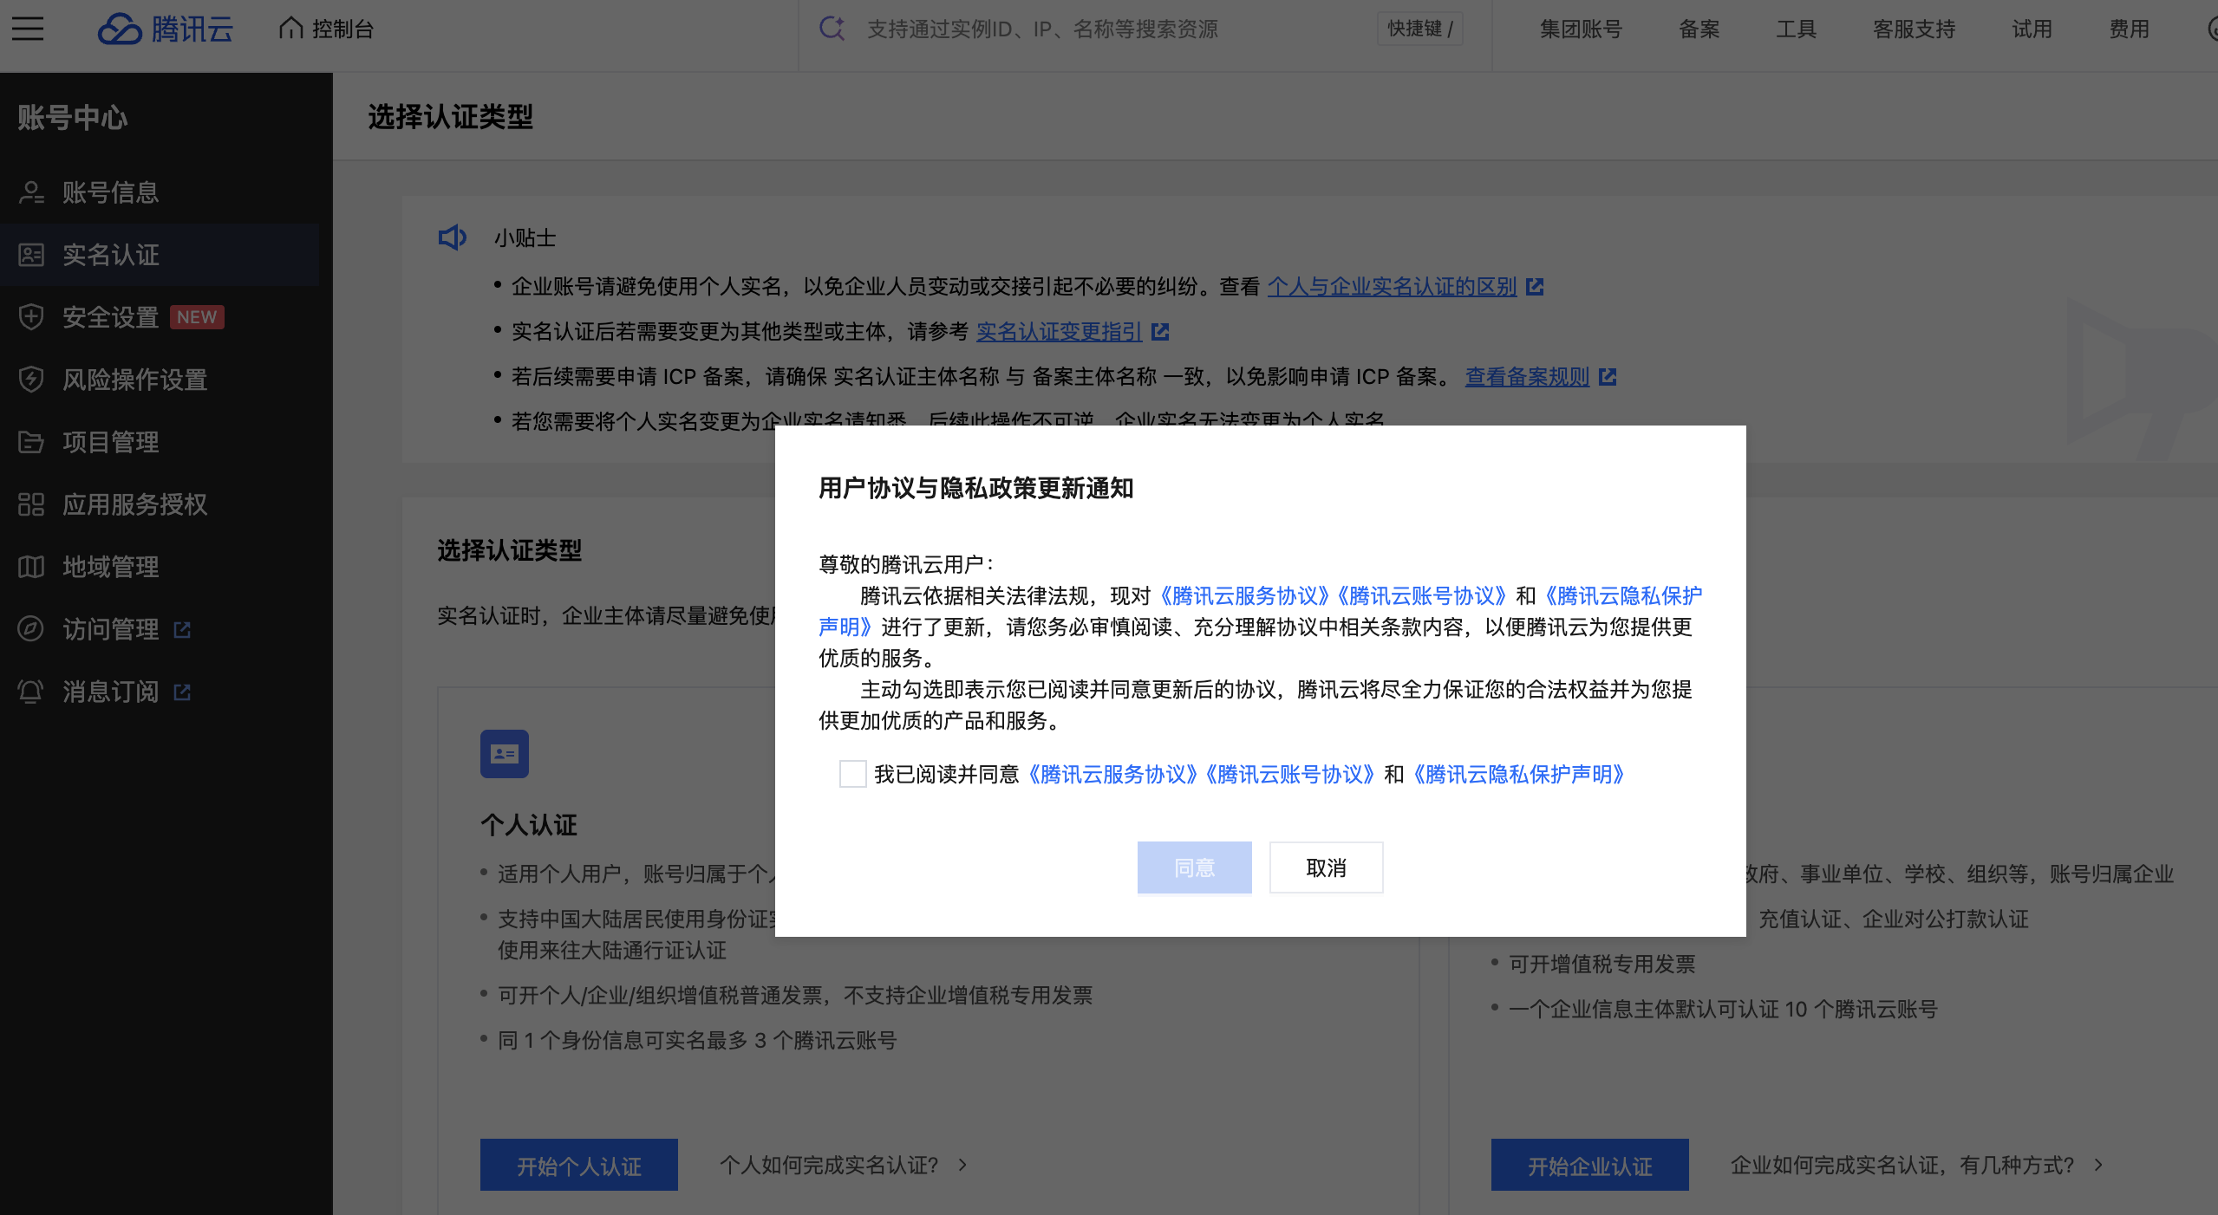Open 工具 in top navigation
This screenshot has width=2218, height=1215.
pyautogui.click(x=1796, y=29)
